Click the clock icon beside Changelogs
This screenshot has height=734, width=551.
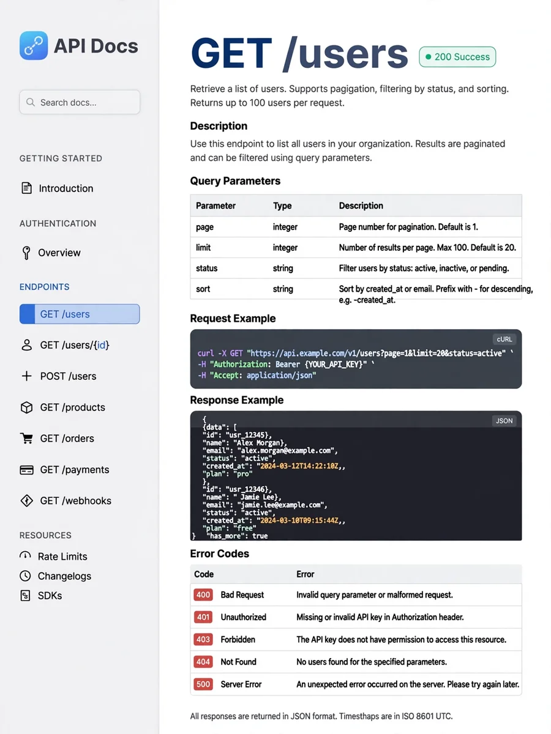(x=25, y=576)
